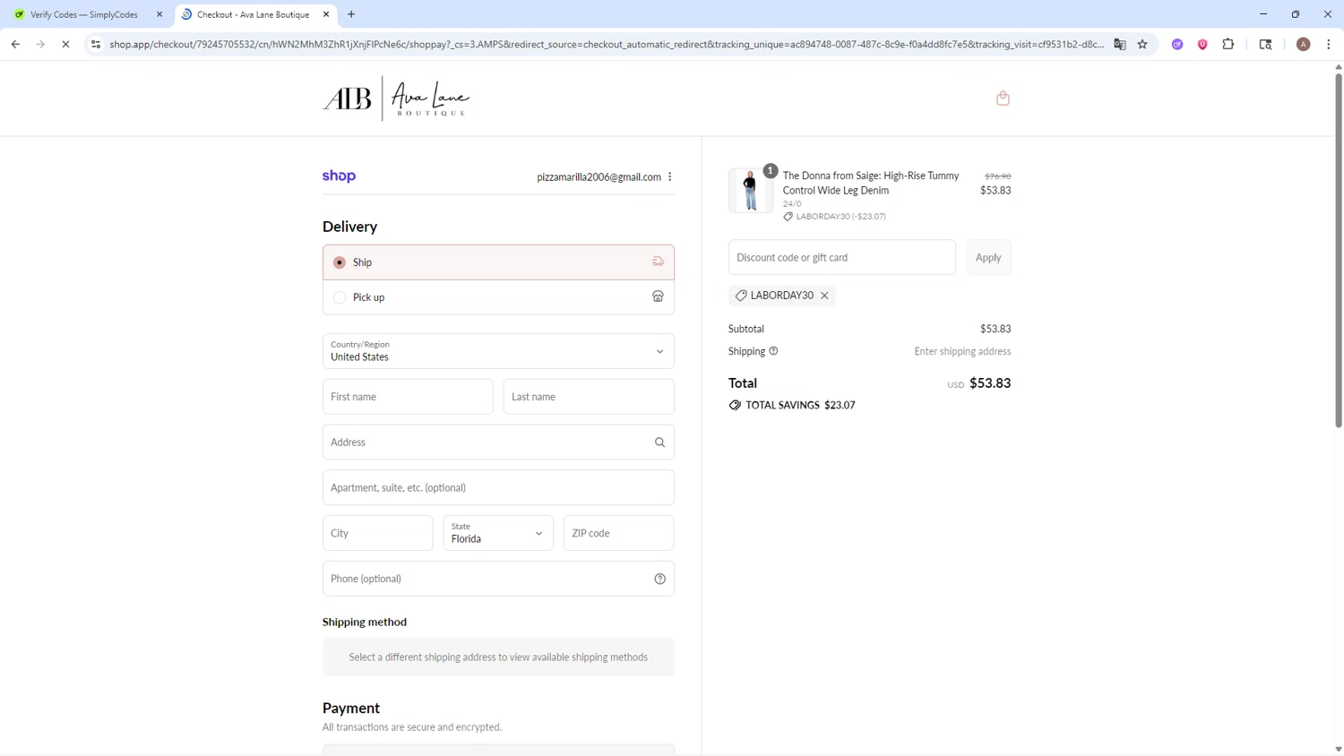Viewport: 1344px width, 756px height.
Task: Open the Chrome three-dot menu
Action: click(1329, 44)
